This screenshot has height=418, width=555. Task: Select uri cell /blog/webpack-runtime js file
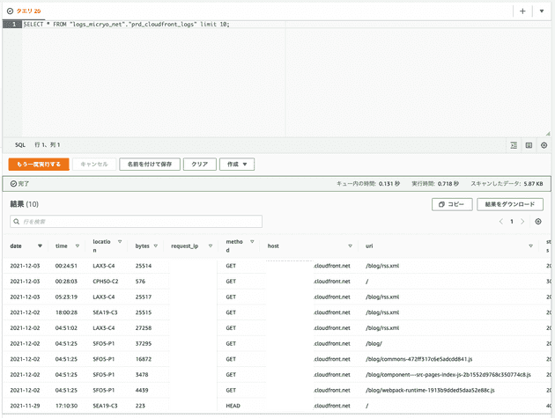point(430,391)
